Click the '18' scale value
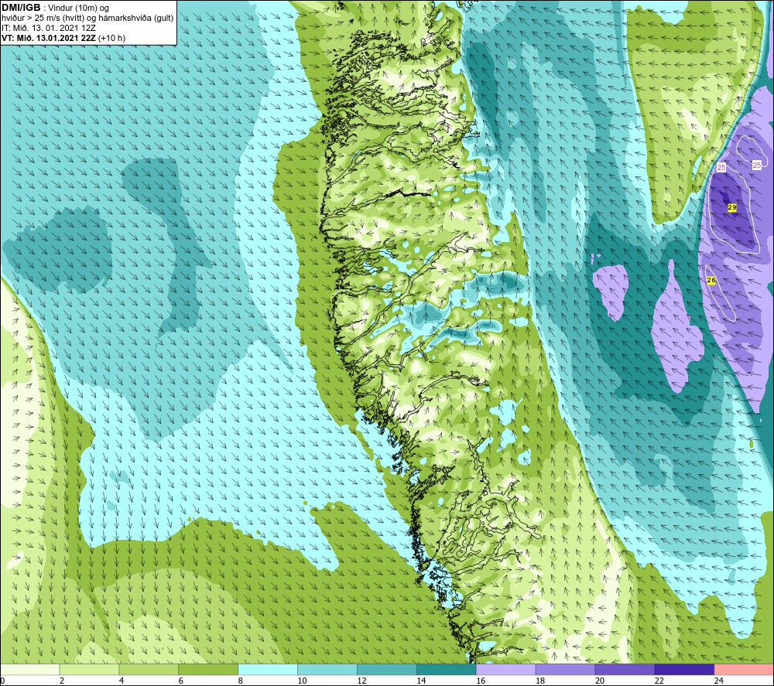The image size is (774, 686). point(540,681)
